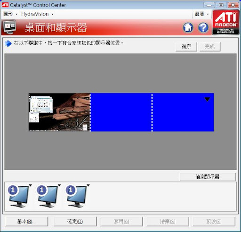Select the desktop preview display on the left
Viewport: 241px width, 232px height.
[x=59, y=112]
